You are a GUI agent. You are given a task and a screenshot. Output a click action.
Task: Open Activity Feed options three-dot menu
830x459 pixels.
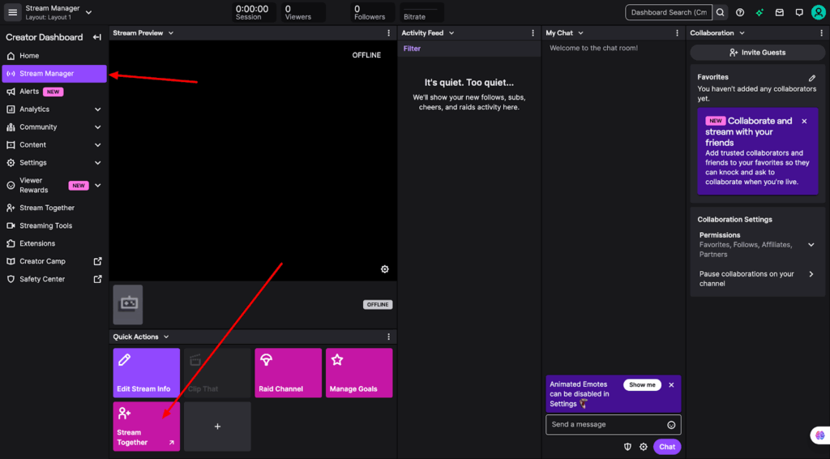tap(533, 33)
